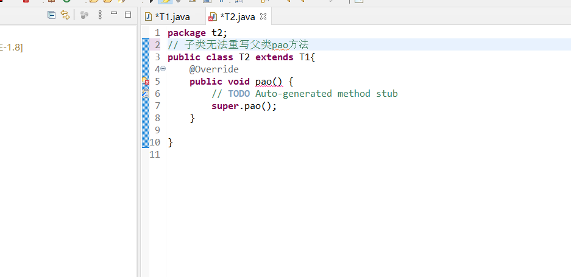Click the Chinese comment on line 2
This screenshot has height=277, width=571.
tap(238, 45)
